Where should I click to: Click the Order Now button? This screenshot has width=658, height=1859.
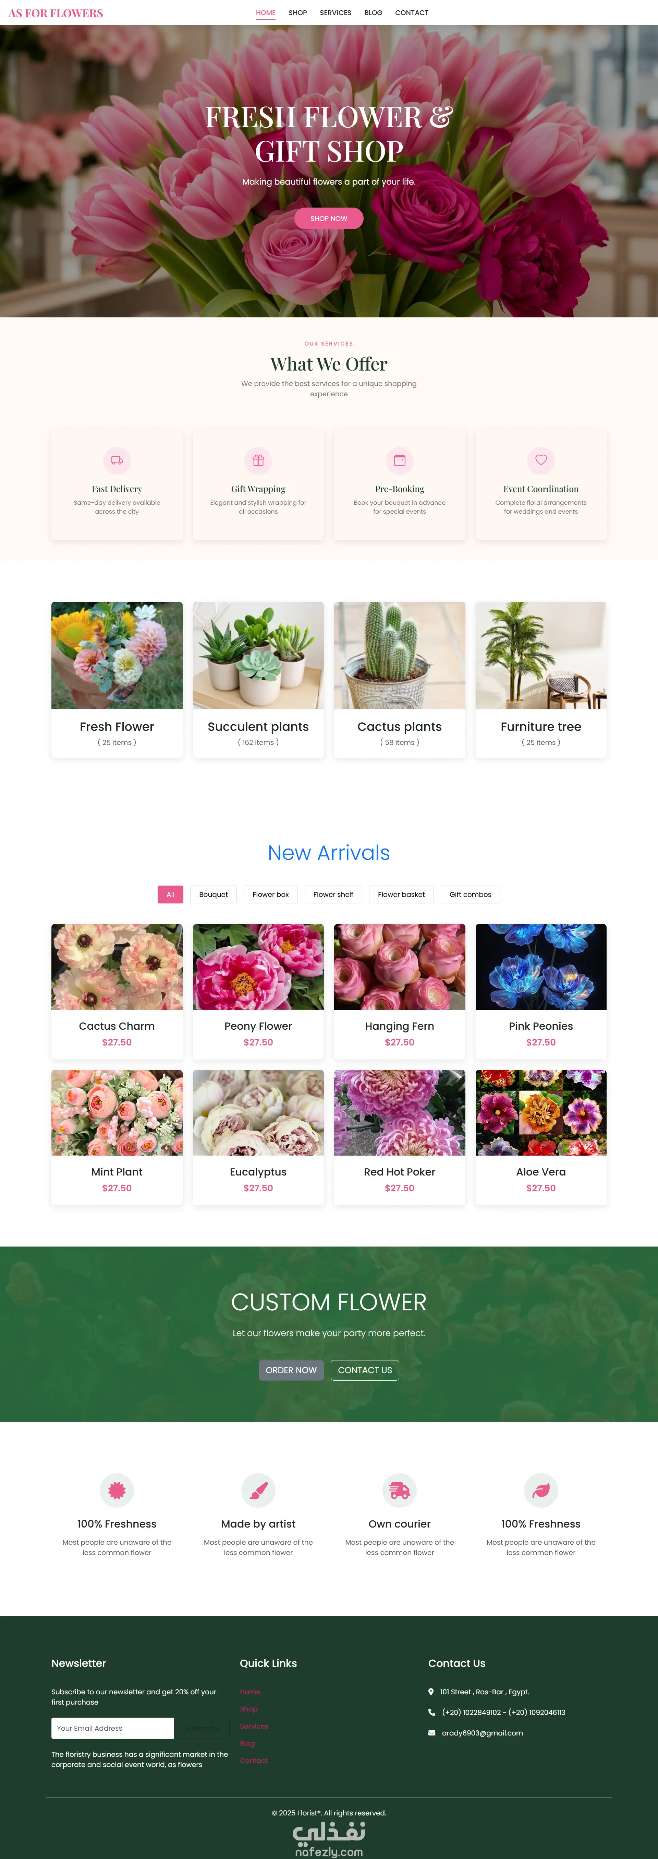(x=291, y=1370)
